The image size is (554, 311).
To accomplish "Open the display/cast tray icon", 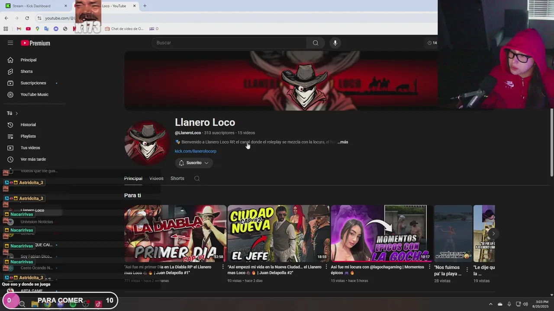I will (x=518, y=304).
